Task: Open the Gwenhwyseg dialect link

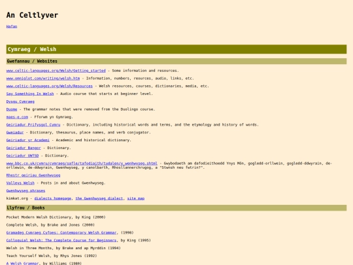Action: click(99, 198)
